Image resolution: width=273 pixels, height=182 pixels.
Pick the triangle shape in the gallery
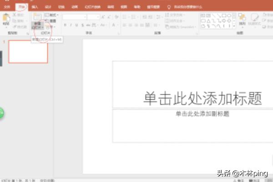click(x=208, y=21)
